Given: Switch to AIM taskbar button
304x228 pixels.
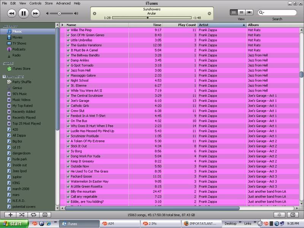Looking at the screenshot, I should (120, 223).
